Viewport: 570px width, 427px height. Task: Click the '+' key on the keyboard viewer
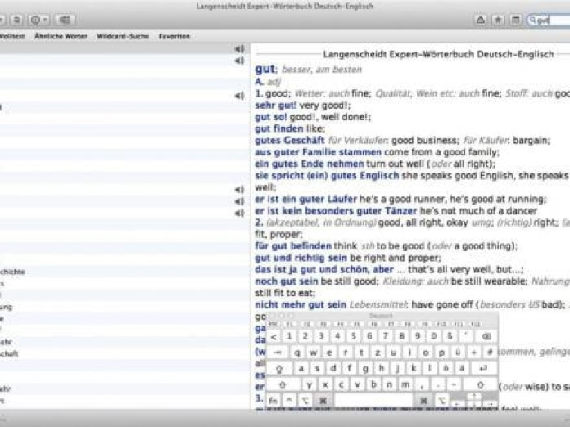tap(474, 353)
